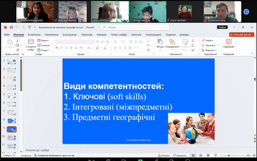Click the Redo icon in quick access toolbar
The image size is (257, 161).
click(24, 27)
